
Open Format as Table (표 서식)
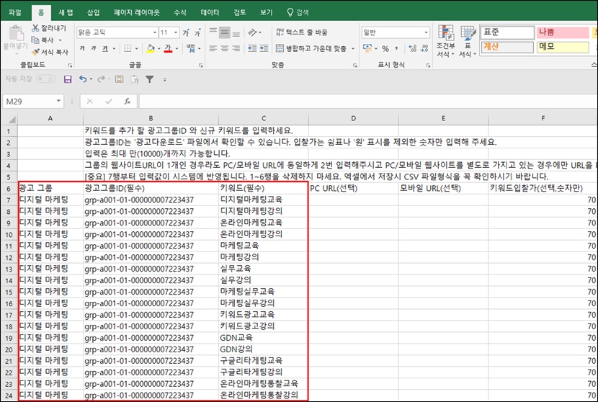(468, 41)
